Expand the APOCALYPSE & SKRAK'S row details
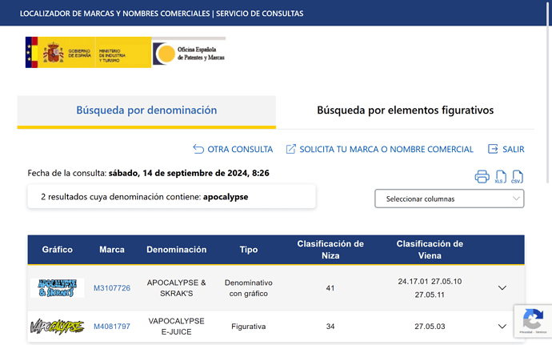 (x=502, y=288)
